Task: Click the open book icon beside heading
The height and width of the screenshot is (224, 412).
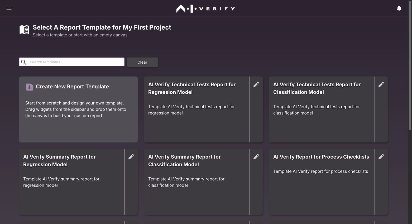Action: 24,30
